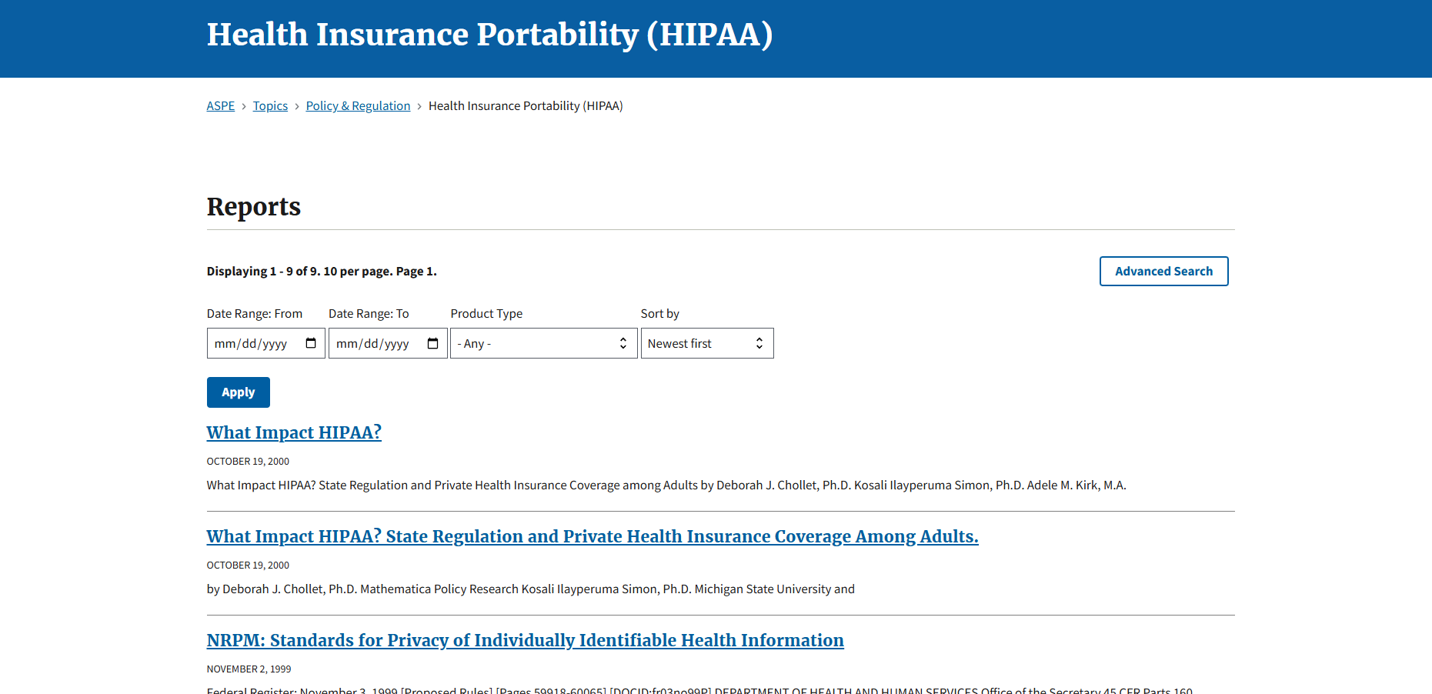Open the calendar picker for Date Range To
This screenshot has width=1432, height=694.
432,343
